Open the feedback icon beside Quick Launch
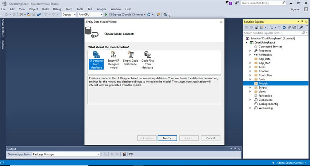The image size is (310, 166). pos(237,3)
